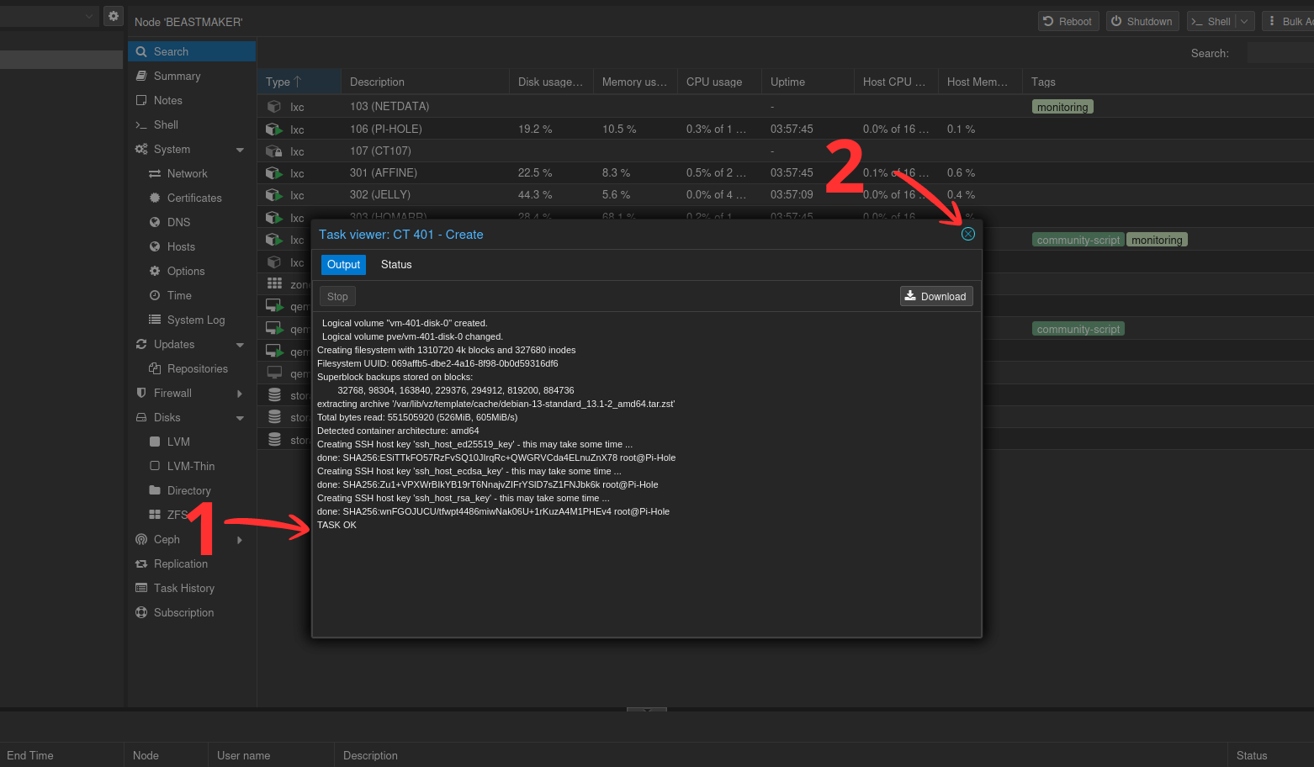Sort task log by End Time column
Viewport: 1314px width, 767px height.
[61, 755]
